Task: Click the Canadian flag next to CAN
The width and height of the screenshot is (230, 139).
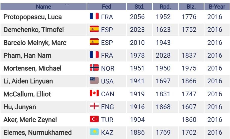Action: point(94,93)
